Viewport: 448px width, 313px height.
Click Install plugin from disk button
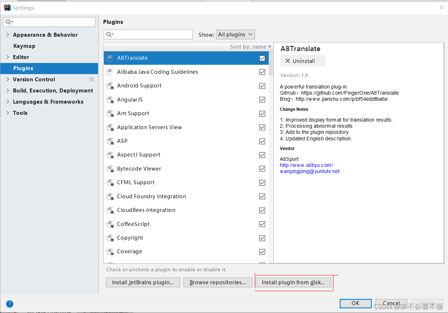[293, 282]
